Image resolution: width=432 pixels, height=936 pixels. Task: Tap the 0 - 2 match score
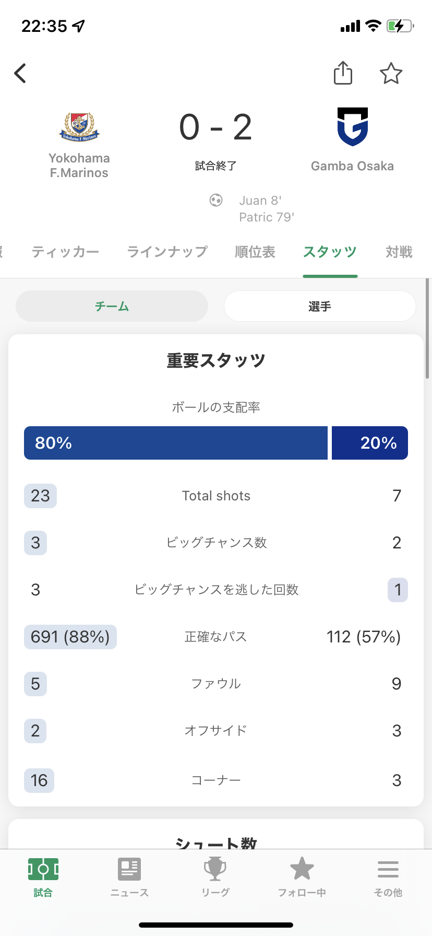[215, 127]
